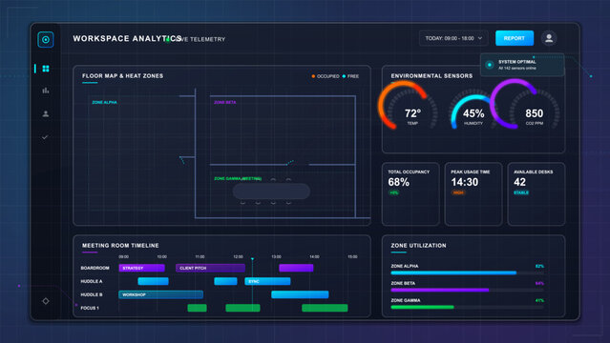The height and width of the screenshot is (343, 610).
Task: Select the Client Pitch booking in Boardroom
Action: click(210, 268)
